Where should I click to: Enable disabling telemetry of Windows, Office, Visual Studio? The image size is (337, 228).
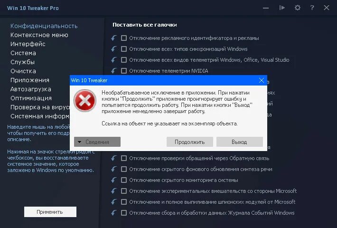[124, 60]
